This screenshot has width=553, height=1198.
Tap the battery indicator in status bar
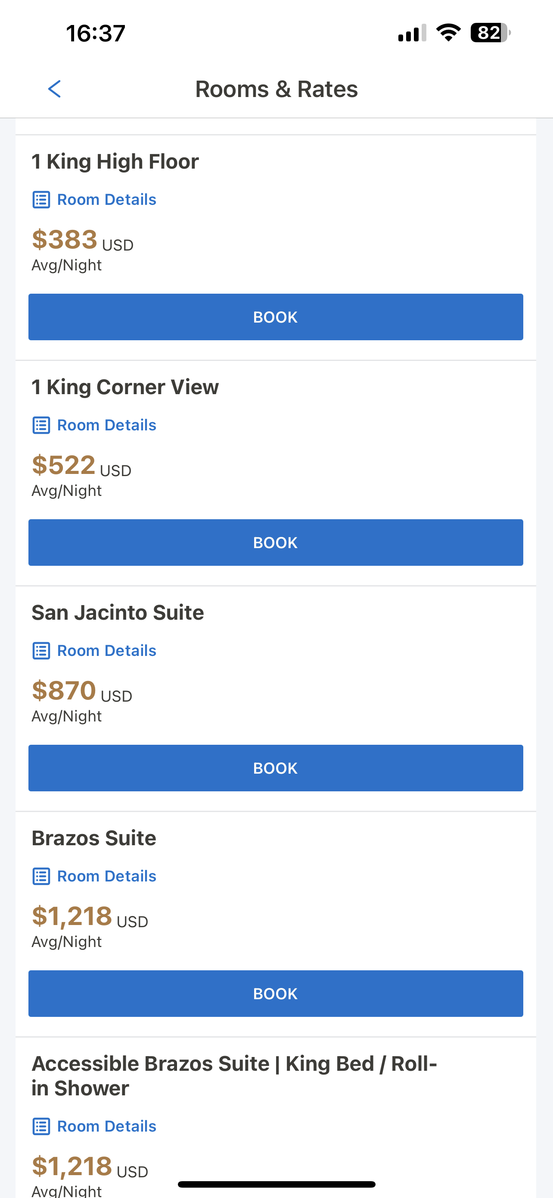pyautogui.click(x=490, y=33)
